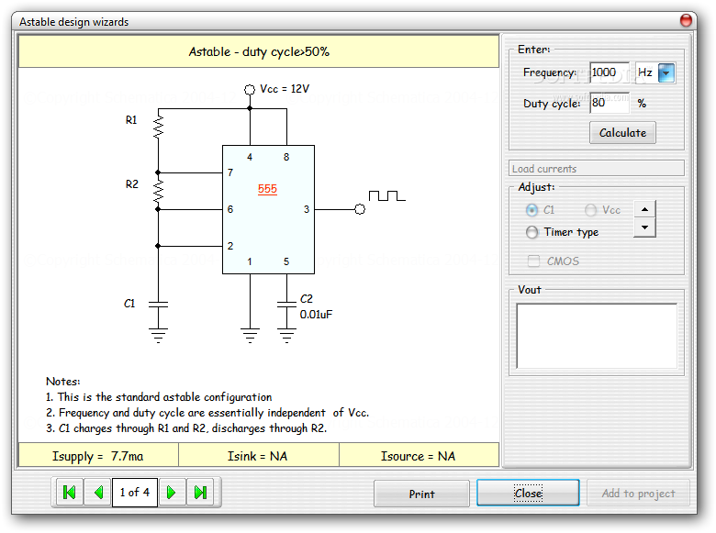Click the Frequency input field
Screen dimensions: 716x533
point(610,72)
